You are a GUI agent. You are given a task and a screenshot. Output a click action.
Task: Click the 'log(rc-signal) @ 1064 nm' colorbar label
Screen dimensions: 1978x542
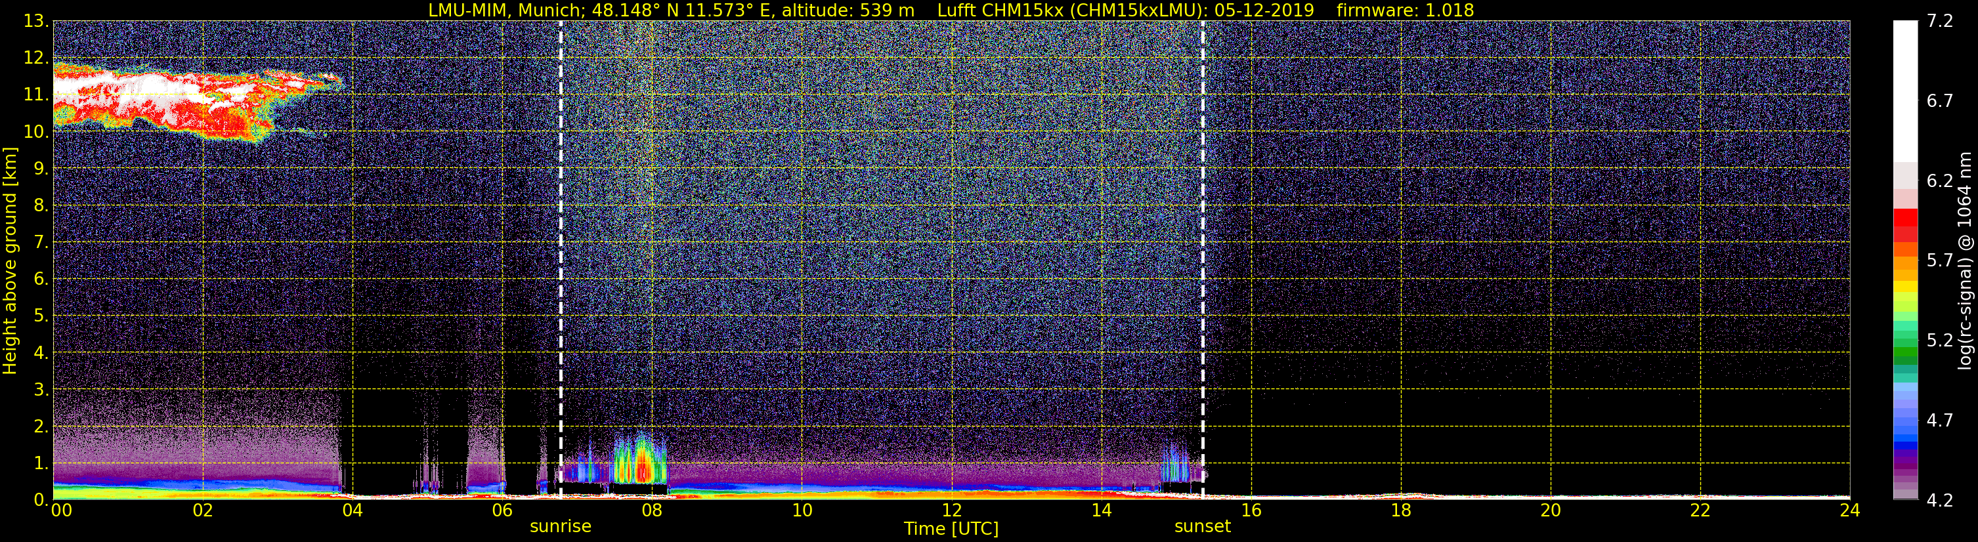click(1965, 261)
